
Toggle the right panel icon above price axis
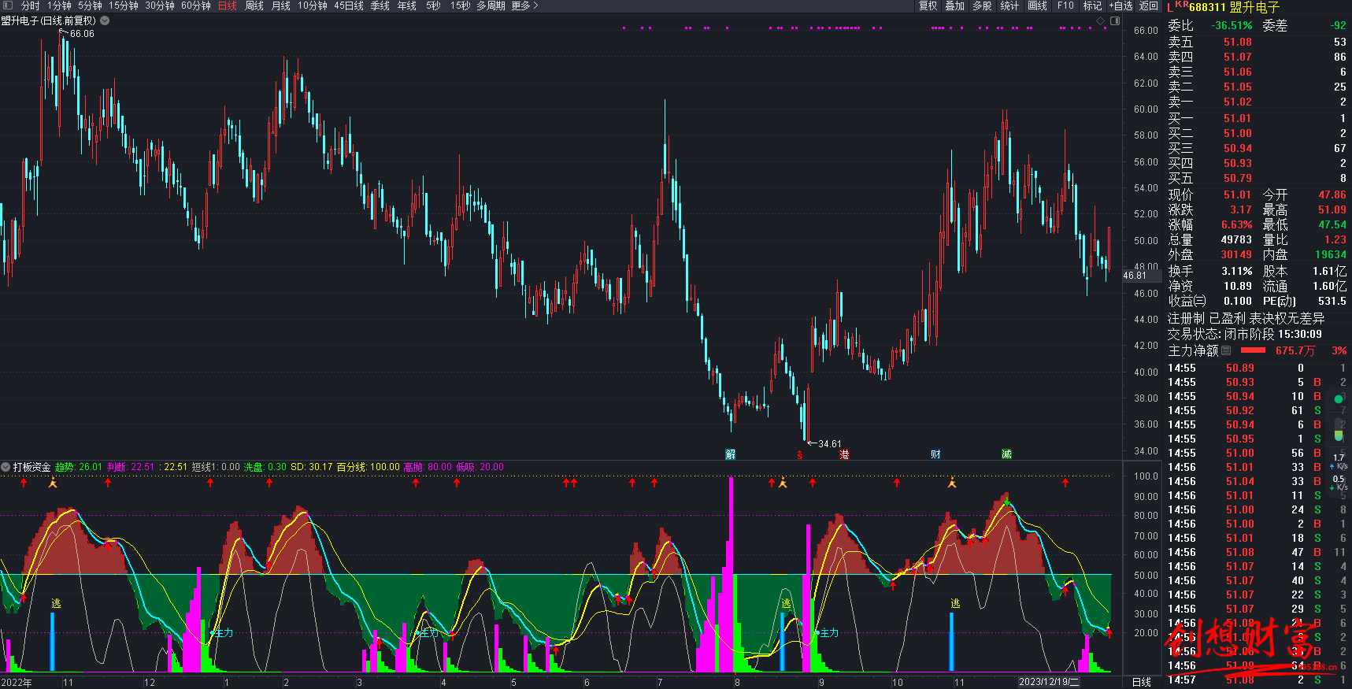1115,20
